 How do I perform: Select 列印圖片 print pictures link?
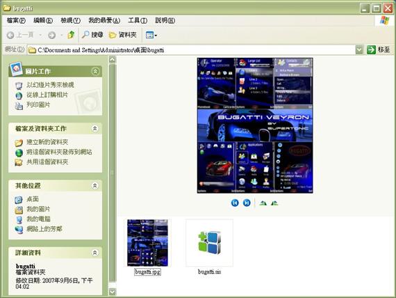(x=38, y=104)
